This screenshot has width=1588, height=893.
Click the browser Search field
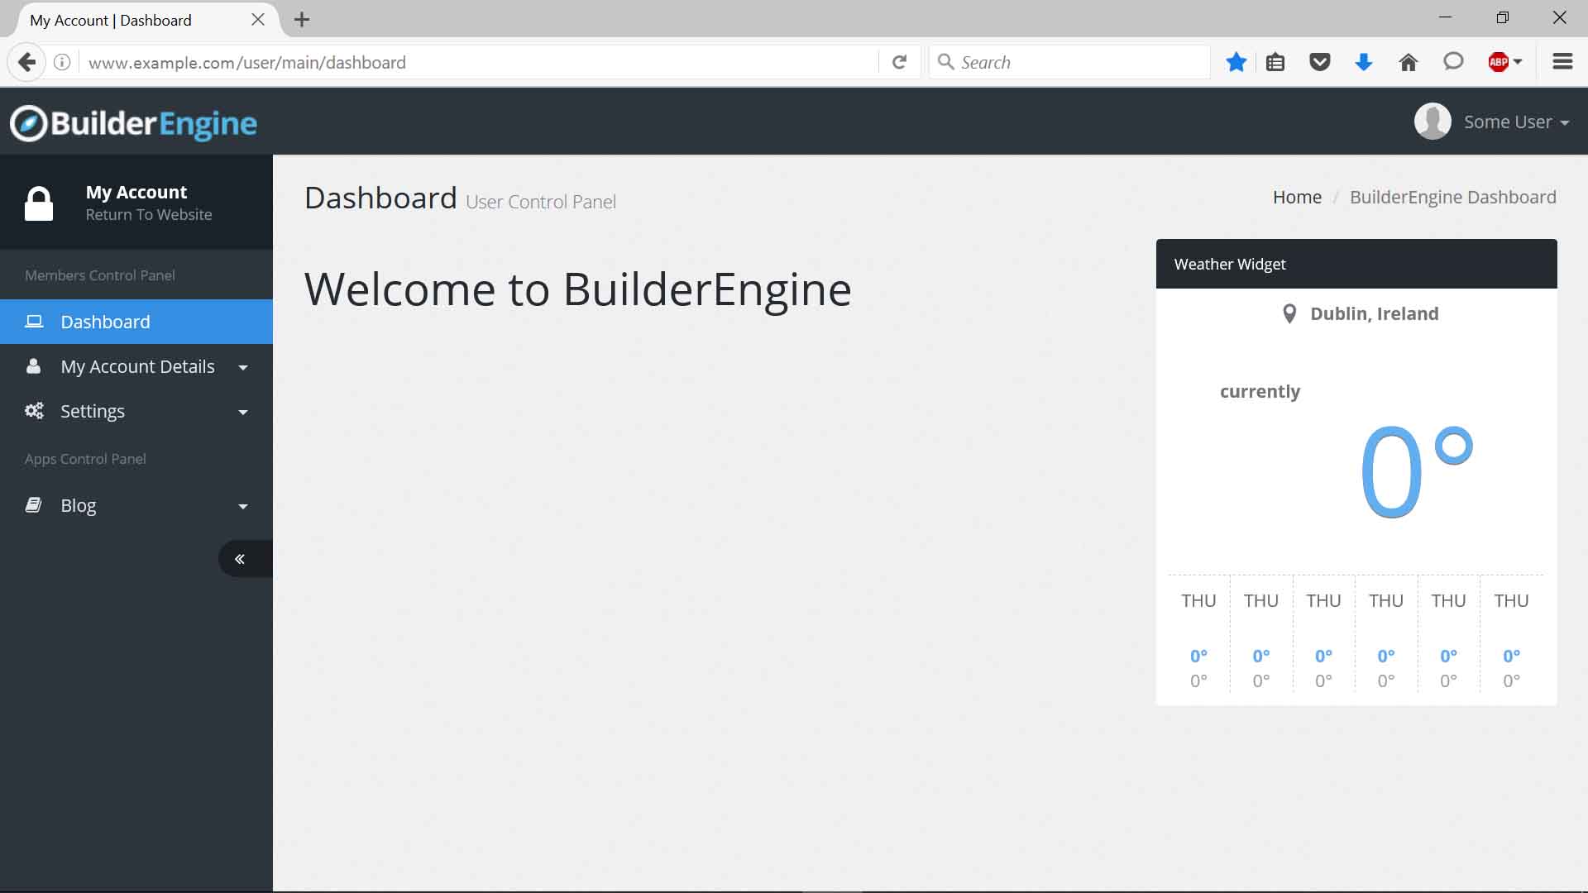coord(1075,62)
